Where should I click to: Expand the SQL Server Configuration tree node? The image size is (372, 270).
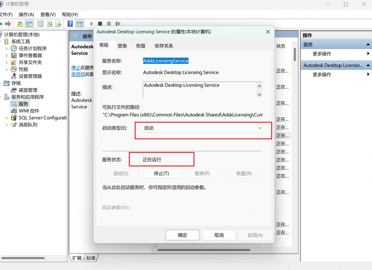click(x=7, y=118)
